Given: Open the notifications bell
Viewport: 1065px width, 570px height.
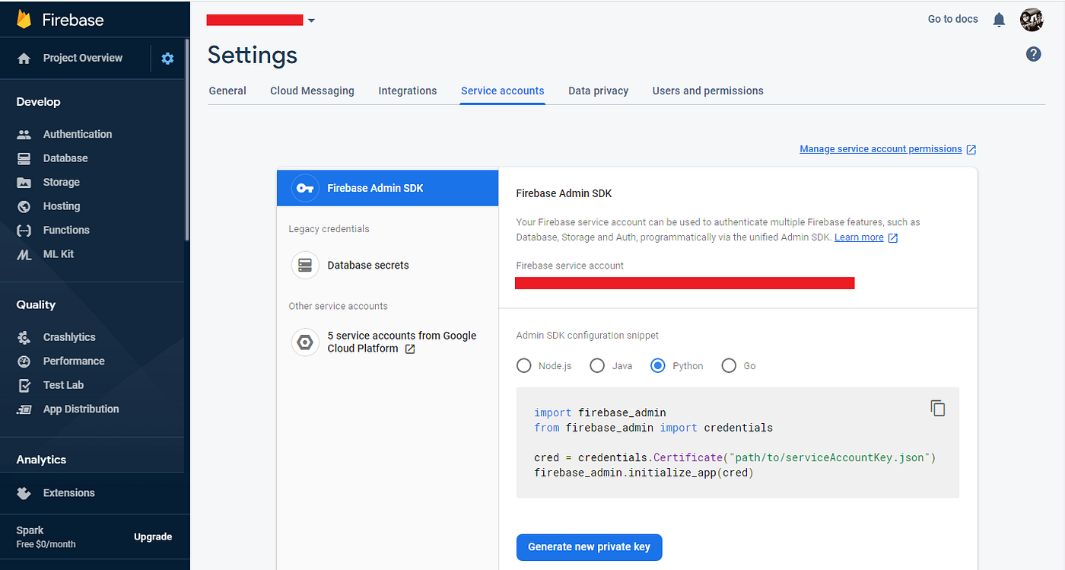Looking at the screenshot, I should (x=999, y=19).
